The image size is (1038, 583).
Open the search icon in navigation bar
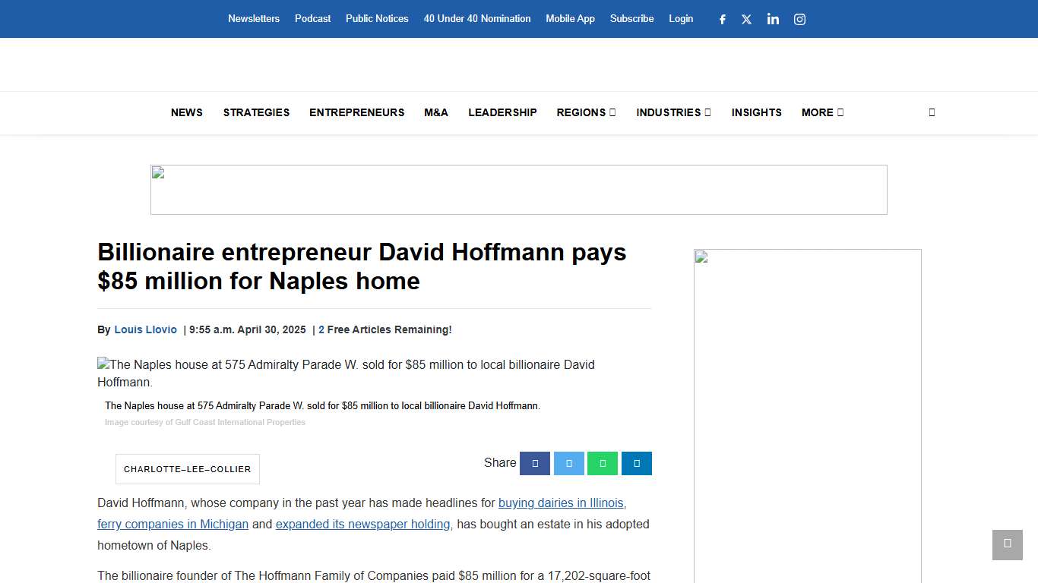click(932, 112)
